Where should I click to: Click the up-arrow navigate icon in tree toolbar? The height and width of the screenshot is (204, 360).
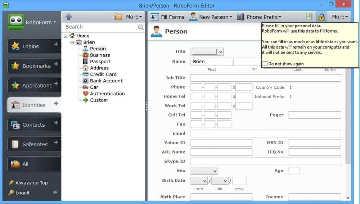pyautogui.click(x=68, y=17)
